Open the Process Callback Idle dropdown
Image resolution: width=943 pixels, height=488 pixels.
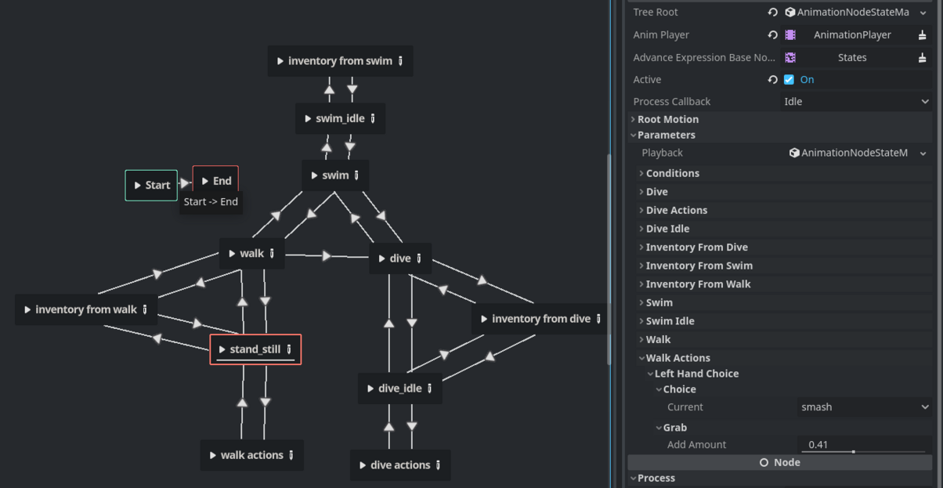pyautogui.click(x=856, y=102)
